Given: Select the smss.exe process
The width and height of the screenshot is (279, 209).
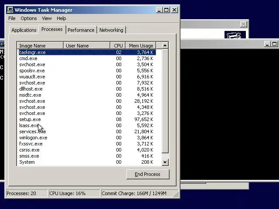Looking at the screenshot, I should tap(87, 156).
